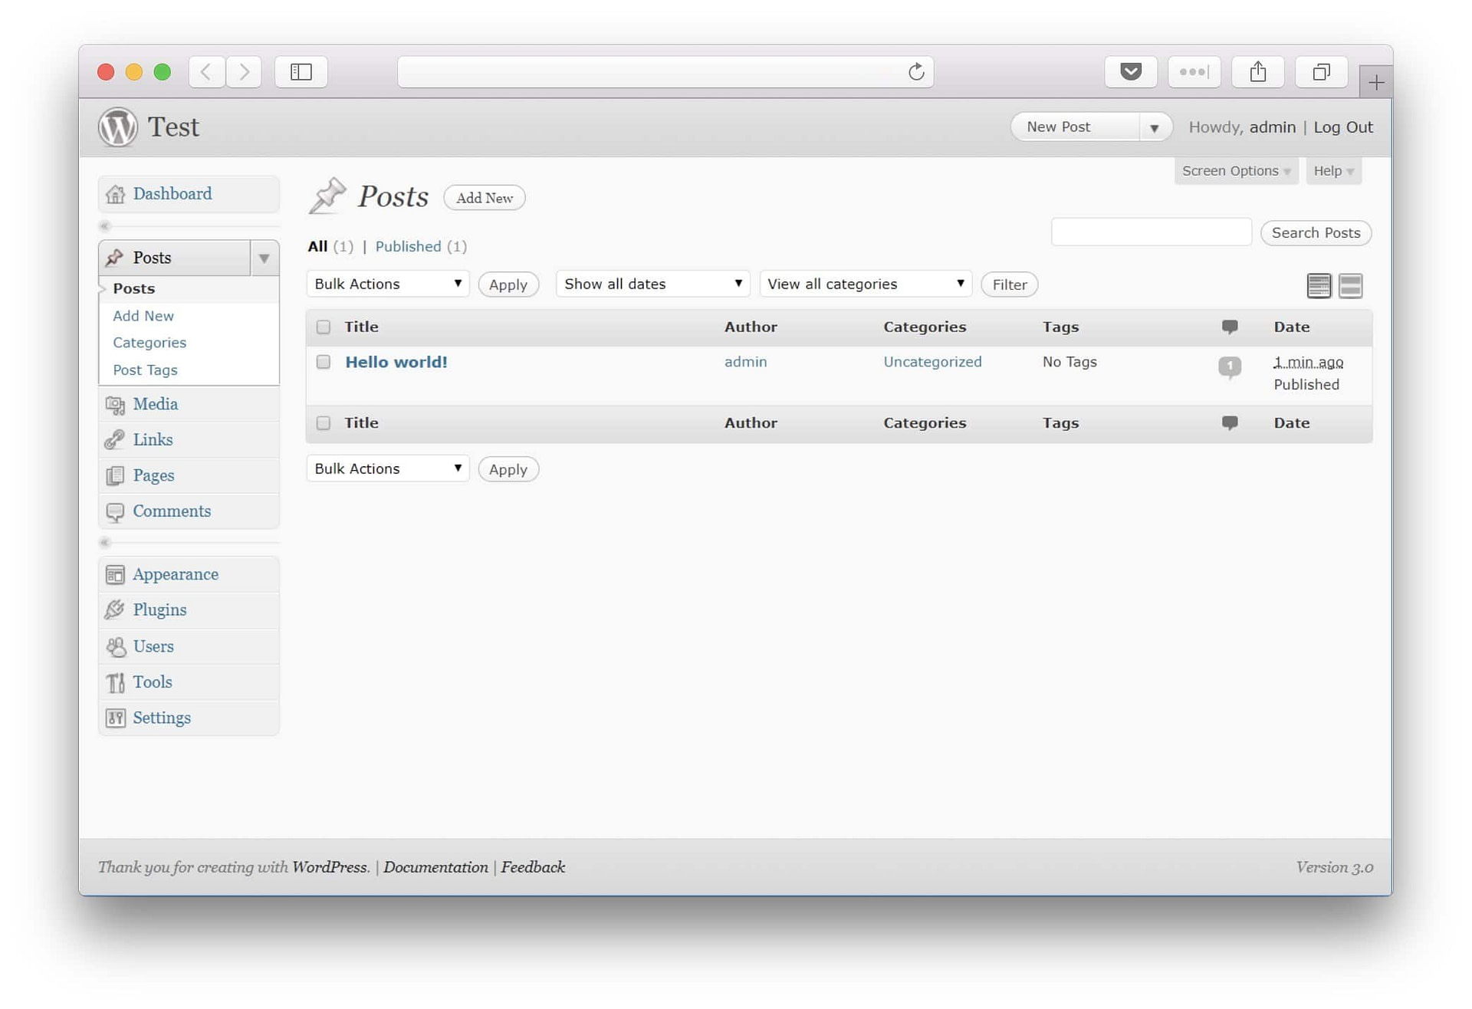Click the Search Posts button
The width and height of the screenshot is (1472, 1009).
coord(1316,233)
